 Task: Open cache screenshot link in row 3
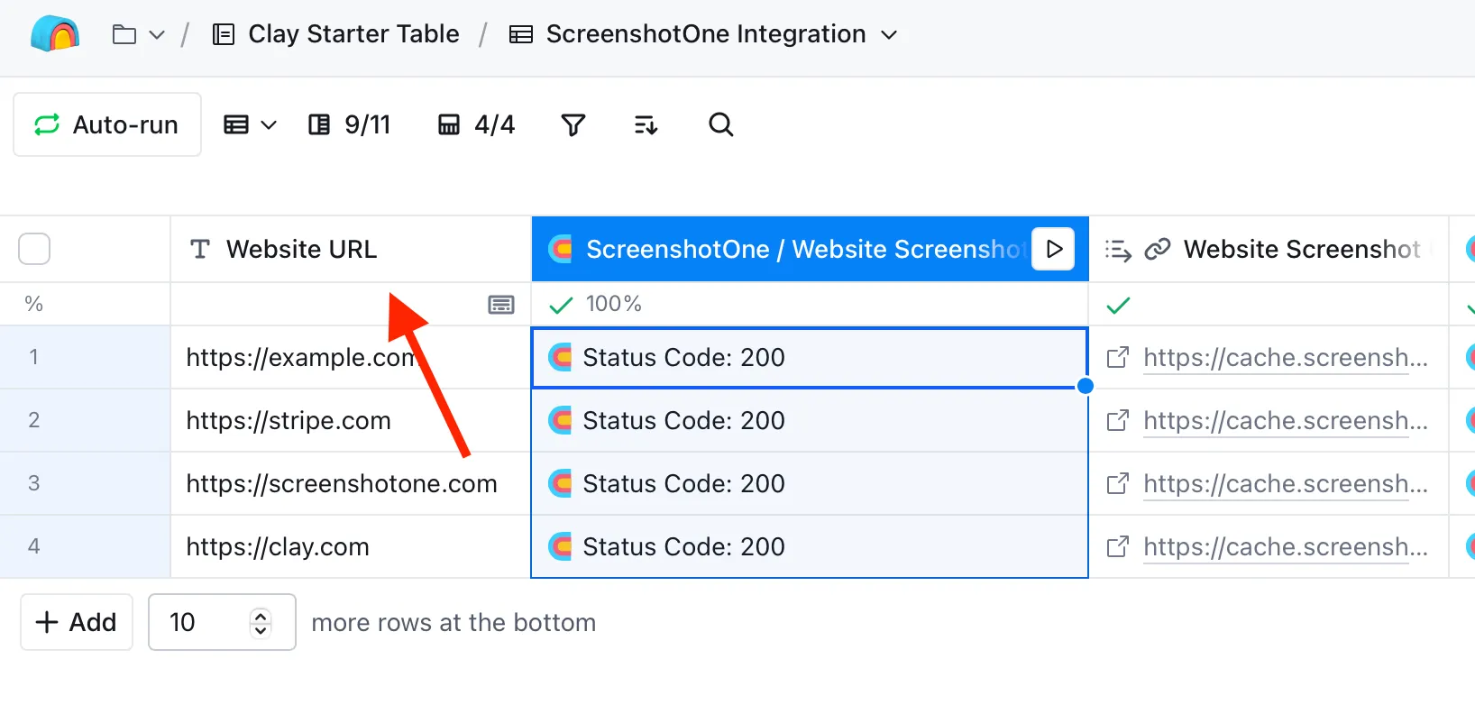[x=1286, y=484]
